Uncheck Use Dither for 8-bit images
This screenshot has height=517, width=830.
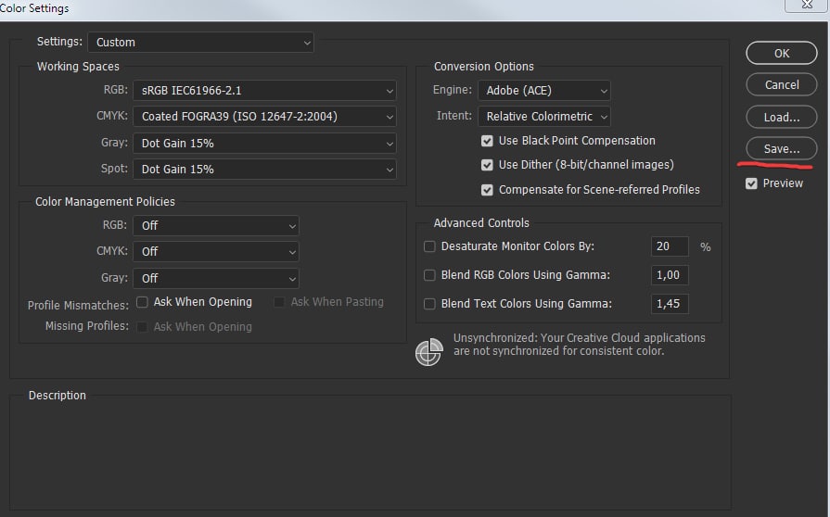(487, 165)
